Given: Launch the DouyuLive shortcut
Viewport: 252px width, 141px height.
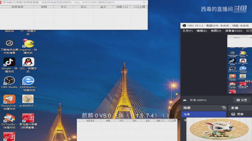Looking at the screenshot, I should tap(9, 100).
